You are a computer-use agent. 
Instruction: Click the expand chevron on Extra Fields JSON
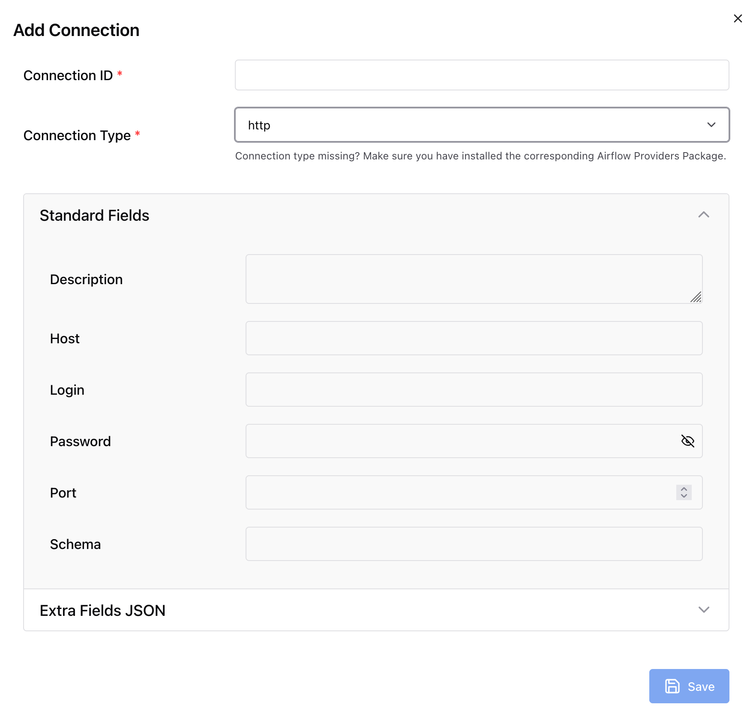click(704, 610)
